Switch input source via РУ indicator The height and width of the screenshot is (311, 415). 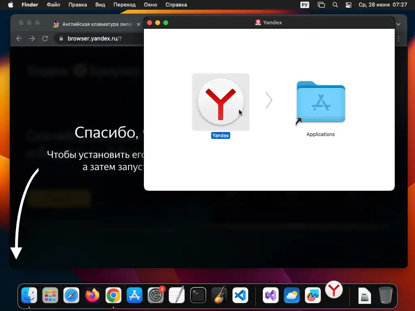tap(305, 5)
